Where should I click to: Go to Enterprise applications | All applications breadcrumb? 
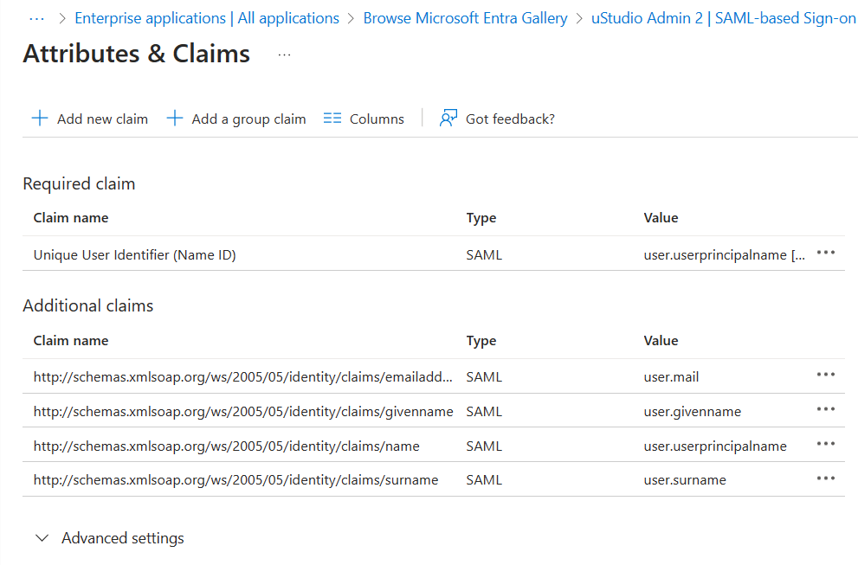point(207,18)
